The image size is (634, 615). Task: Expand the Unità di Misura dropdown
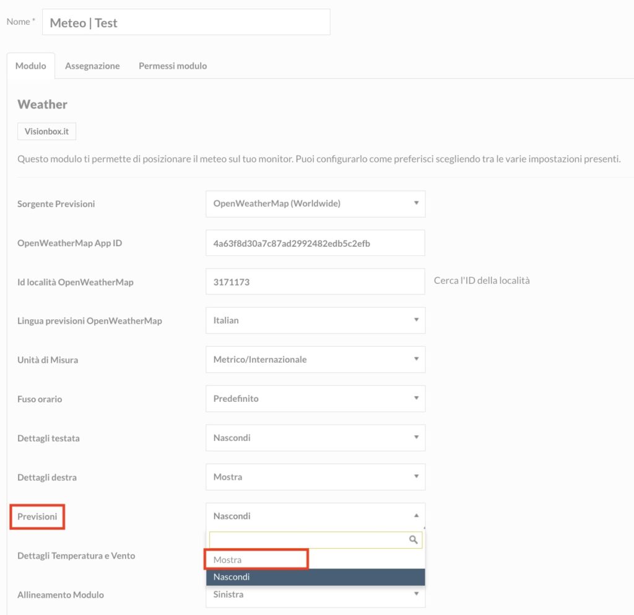click(315, 360)
